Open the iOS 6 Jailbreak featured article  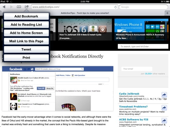(85, 30)
